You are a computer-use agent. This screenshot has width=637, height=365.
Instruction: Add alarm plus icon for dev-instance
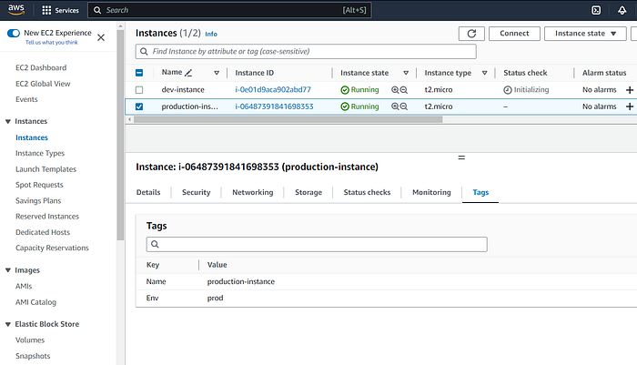tap(630, 90)
